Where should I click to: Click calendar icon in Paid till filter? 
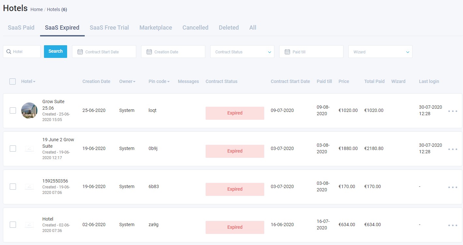[x=287, y=52]
